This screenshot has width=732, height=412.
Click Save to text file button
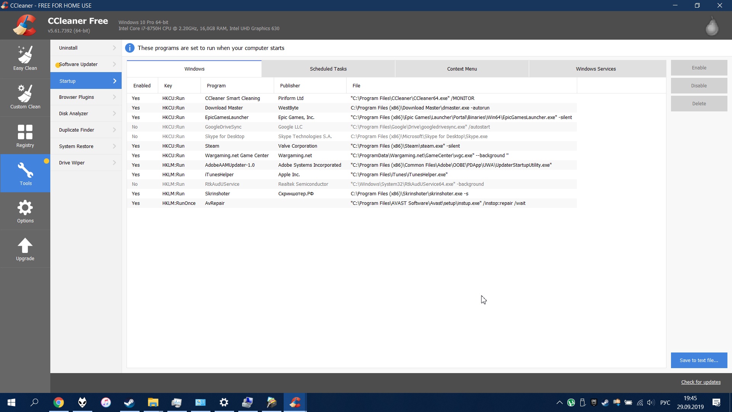[698, 360]
